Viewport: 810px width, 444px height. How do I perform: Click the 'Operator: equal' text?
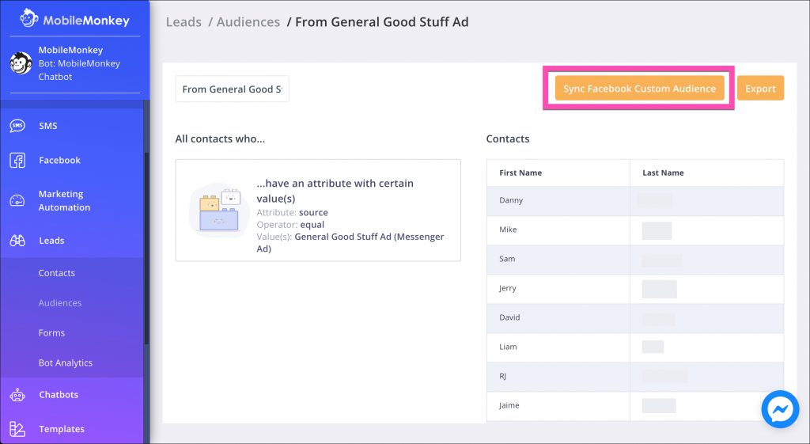pyautogui.click(x=291, y=225)
